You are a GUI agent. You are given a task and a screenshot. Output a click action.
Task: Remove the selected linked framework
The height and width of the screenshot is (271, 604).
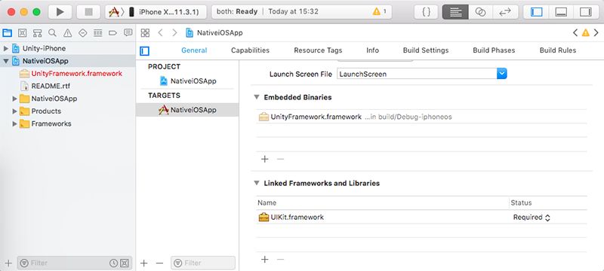pos(280,260)
